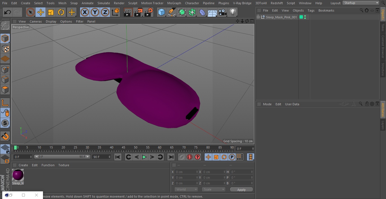The image size is (386, 199).
Task: Open the World coordinate dropdown
Action: pos(186,189)
